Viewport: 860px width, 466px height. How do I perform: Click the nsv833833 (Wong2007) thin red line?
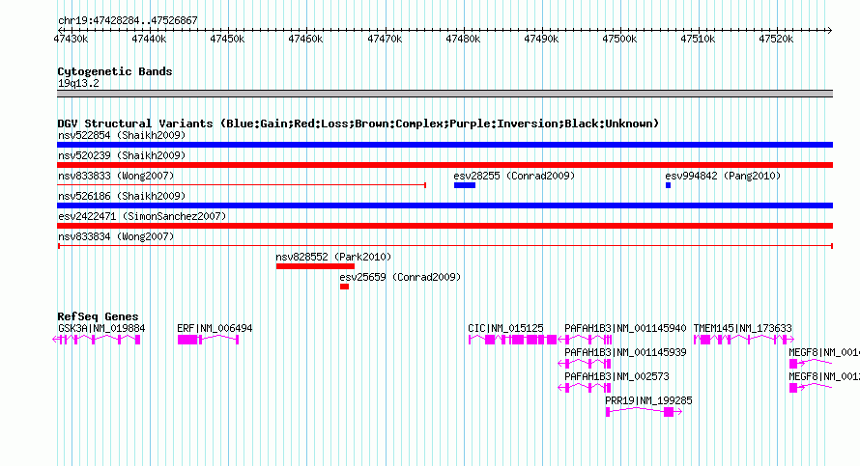pos(242,185)
